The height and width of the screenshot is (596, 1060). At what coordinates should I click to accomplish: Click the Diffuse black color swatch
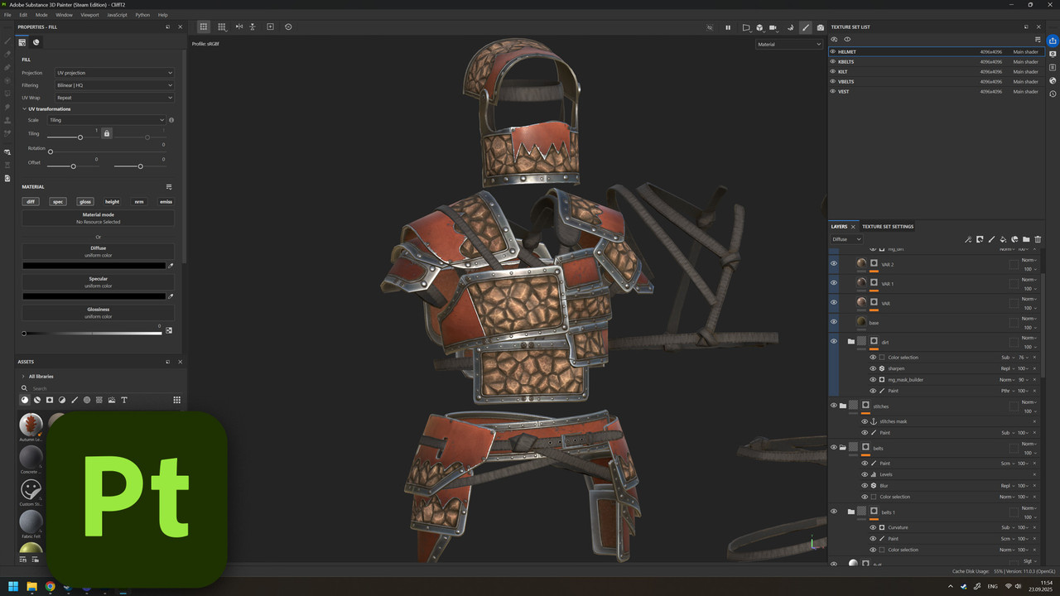(94, 266)
